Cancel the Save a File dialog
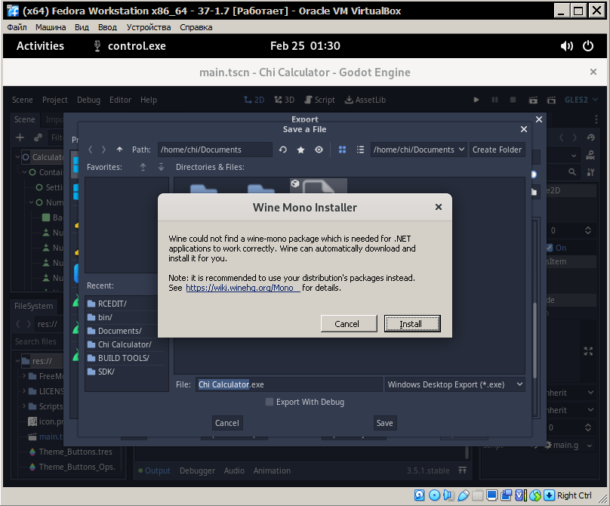This screenshot has width=610, height=506. coord(226,423)
